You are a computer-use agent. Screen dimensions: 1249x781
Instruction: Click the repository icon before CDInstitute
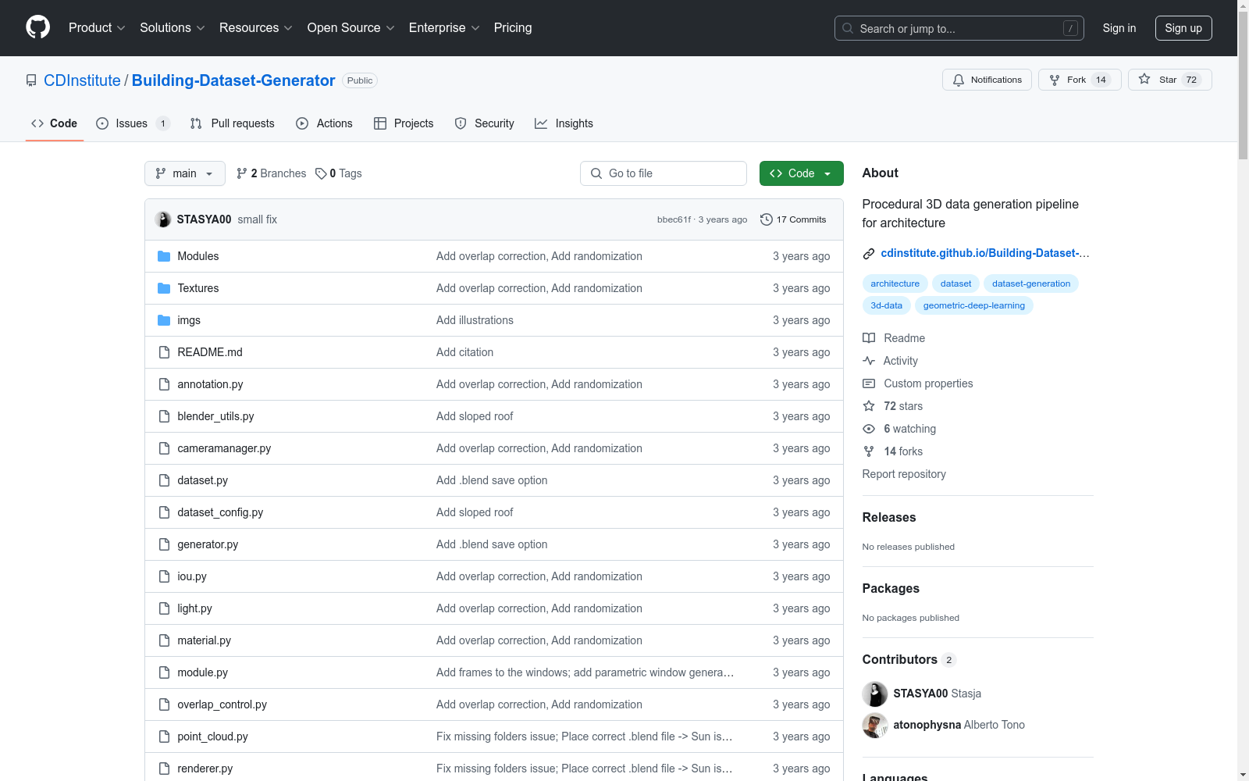tap(31, 80)
